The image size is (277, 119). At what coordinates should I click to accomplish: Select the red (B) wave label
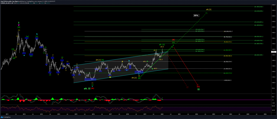point(174,40)
